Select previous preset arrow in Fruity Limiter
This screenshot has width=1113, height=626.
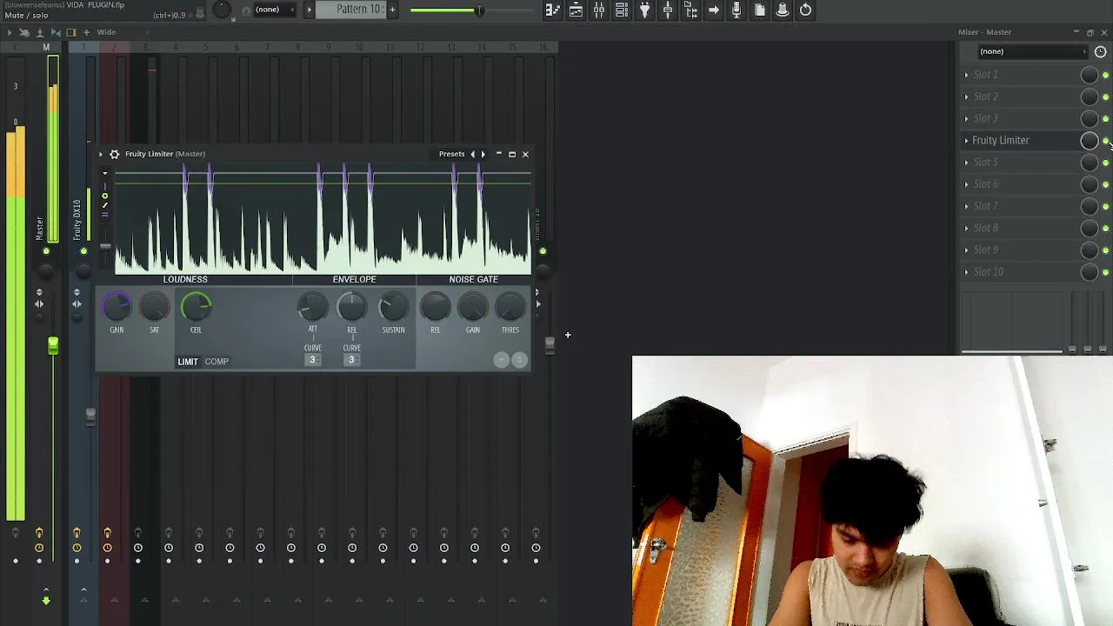pos(472,154)
